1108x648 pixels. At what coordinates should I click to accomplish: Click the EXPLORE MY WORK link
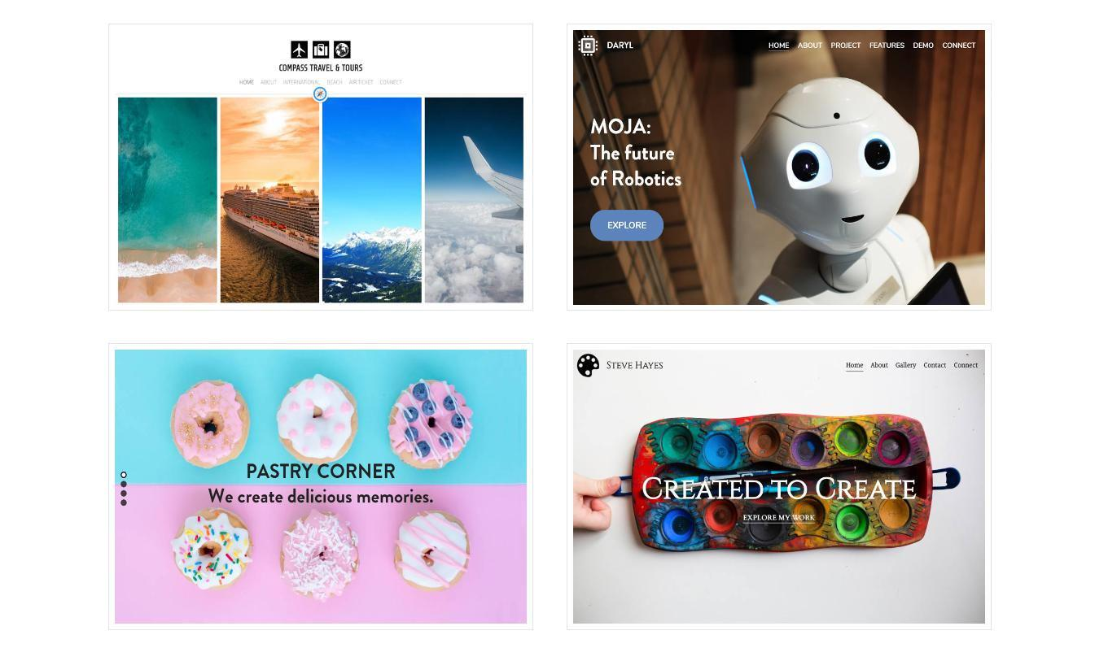(x=779, y=517)
